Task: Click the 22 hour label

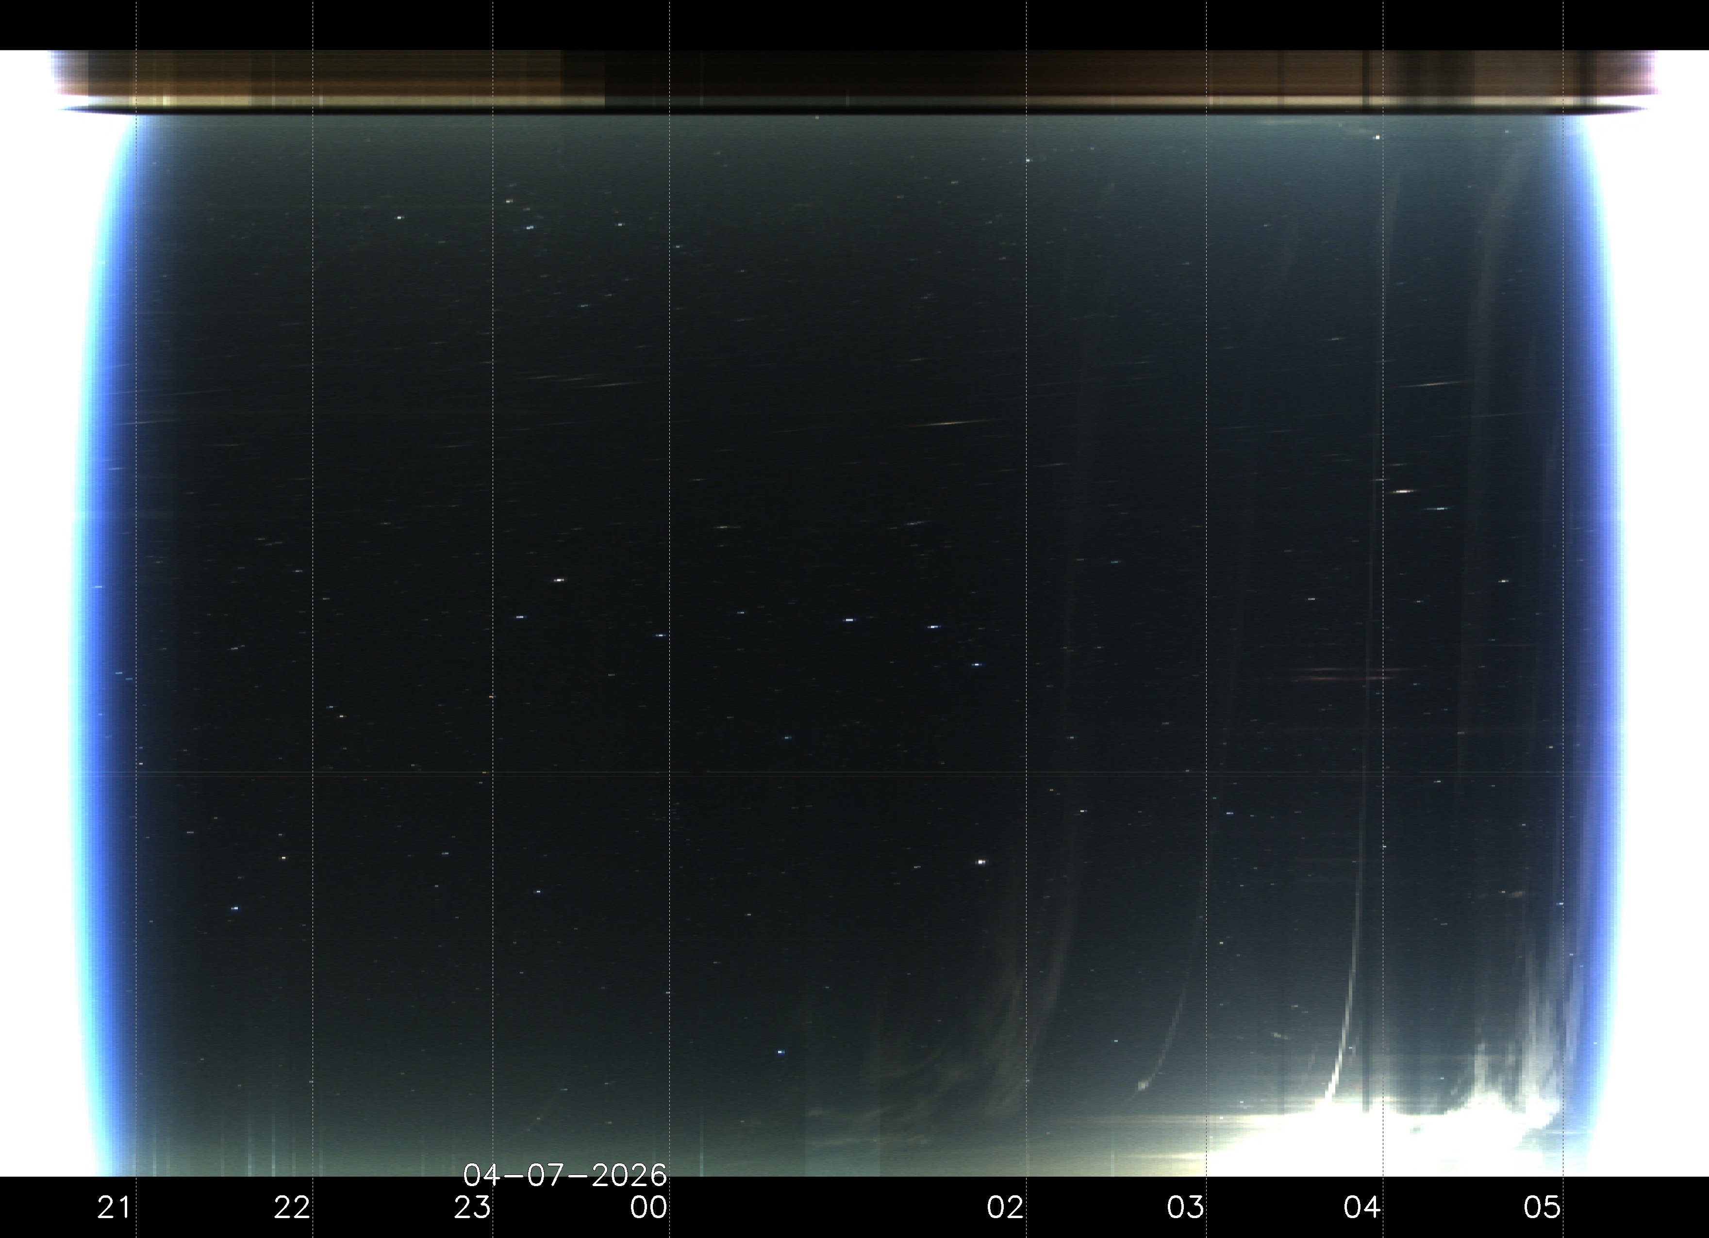Action: 292,1208
